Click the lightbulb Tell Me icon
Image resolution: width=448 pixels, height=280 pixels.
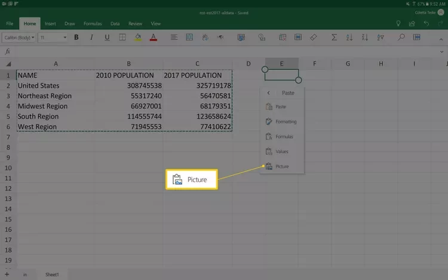pos(398,23)
